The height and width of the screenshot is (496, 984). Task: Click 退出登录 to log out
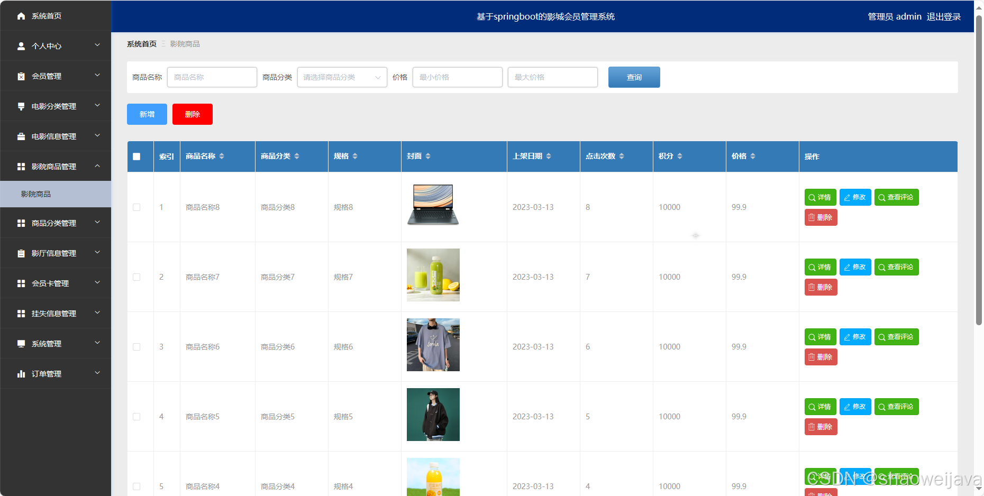coord(944,17)
